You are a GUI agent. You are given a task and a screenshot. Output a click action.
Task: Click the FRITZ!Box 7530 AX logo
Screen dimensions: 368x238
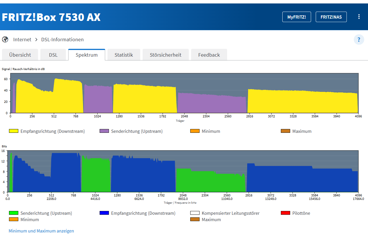coord(51,17)
